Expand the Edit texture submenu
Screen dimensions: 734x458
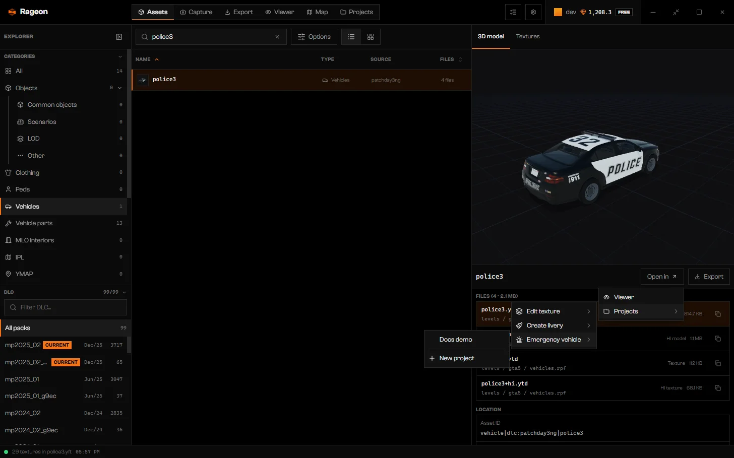554,311
